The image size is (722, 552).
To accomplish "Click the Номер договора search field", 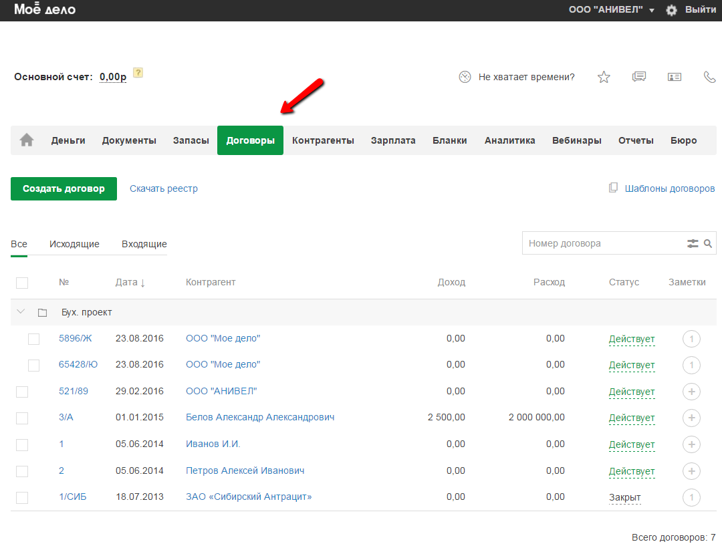I will tap(602, 244).
